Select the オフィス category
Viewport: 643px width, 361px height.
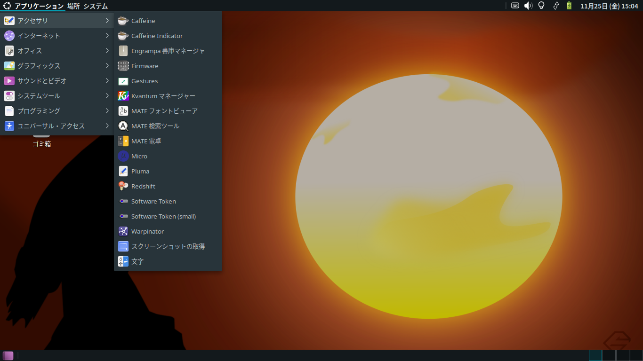coord(57,51)
